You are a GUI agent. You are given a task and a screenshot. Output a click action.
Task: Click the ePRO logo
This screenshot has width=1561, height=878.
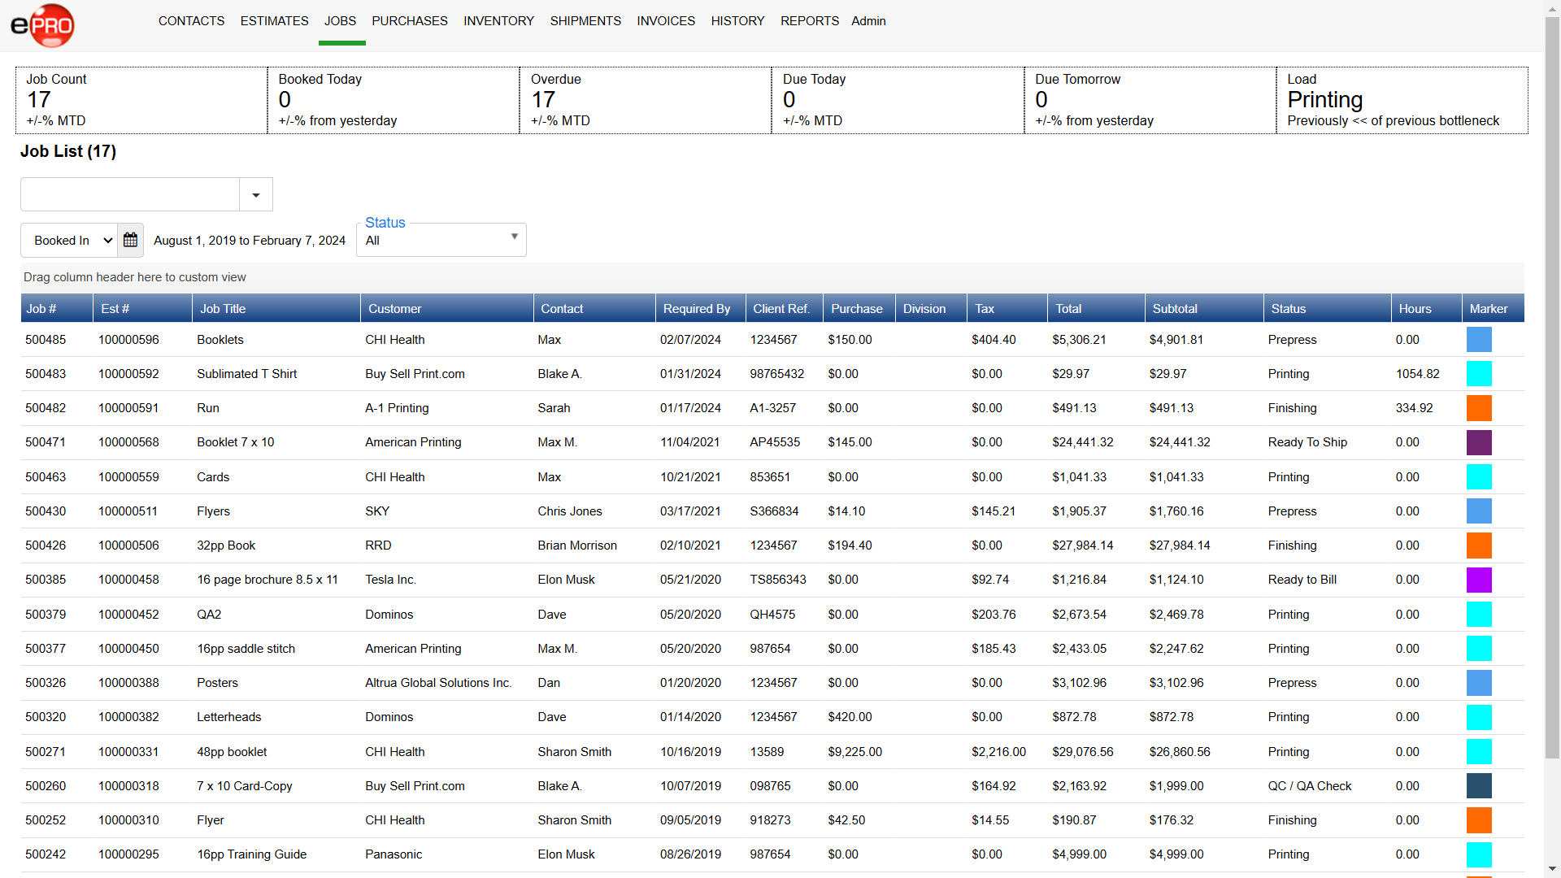point(43,24)
